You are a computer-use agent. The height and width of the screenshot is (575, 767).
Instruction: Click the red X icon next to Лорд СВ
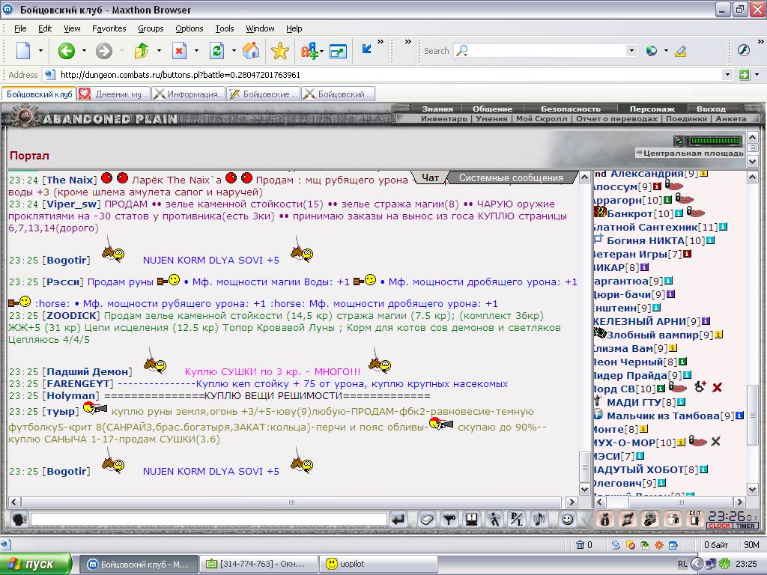(717, 388)
